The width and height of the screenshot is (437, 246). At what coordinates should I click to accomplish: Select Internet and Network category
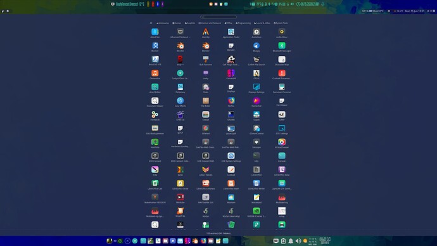point(210,23)
